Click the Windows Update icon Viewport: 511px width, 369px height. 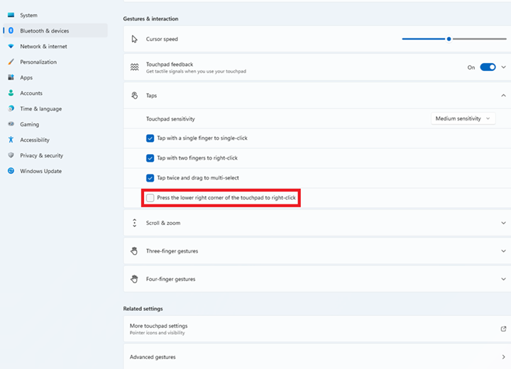(11, 171)
